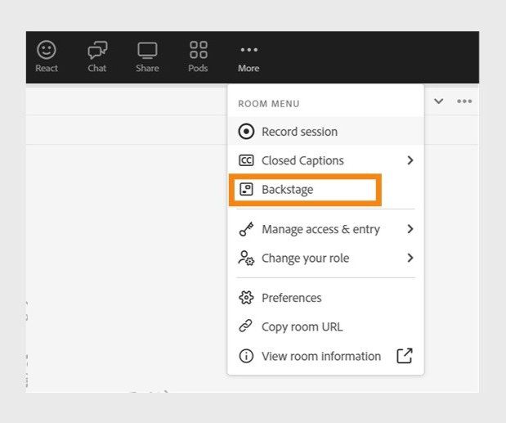Click the record circle icon
Viewport: 506px width, 423px height.
point(246,132)
